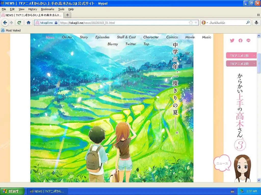Open the list all tabs button
The height and width of the screenshot is (195, 261).
[258, 15]
